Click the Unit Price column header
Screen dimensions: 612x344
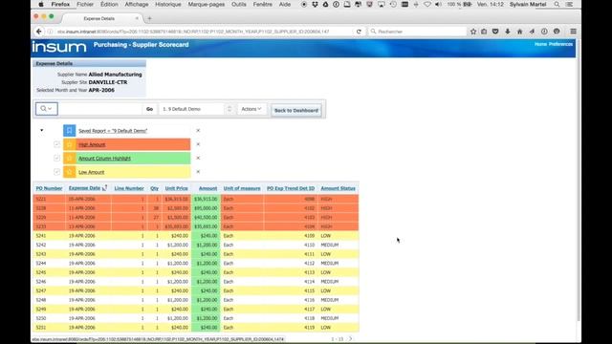coord(176,188)
